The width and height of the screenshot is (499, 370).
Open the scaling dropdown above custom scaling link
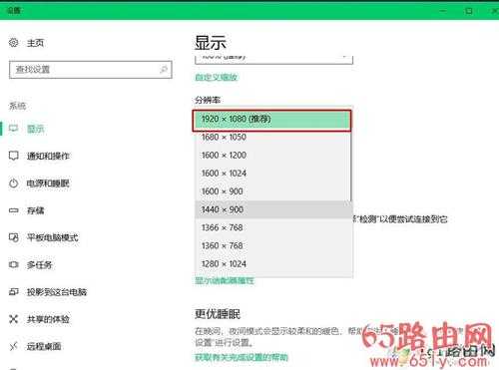point(273,59)
